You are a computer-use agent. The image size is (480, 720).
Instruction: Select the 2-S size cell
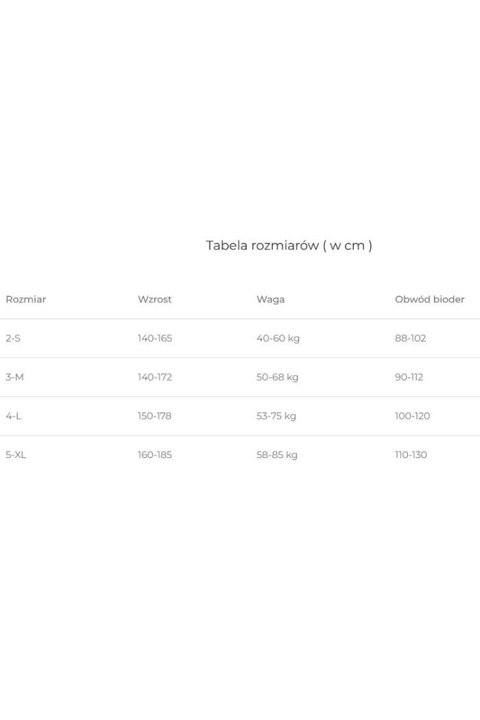(13, 338)
